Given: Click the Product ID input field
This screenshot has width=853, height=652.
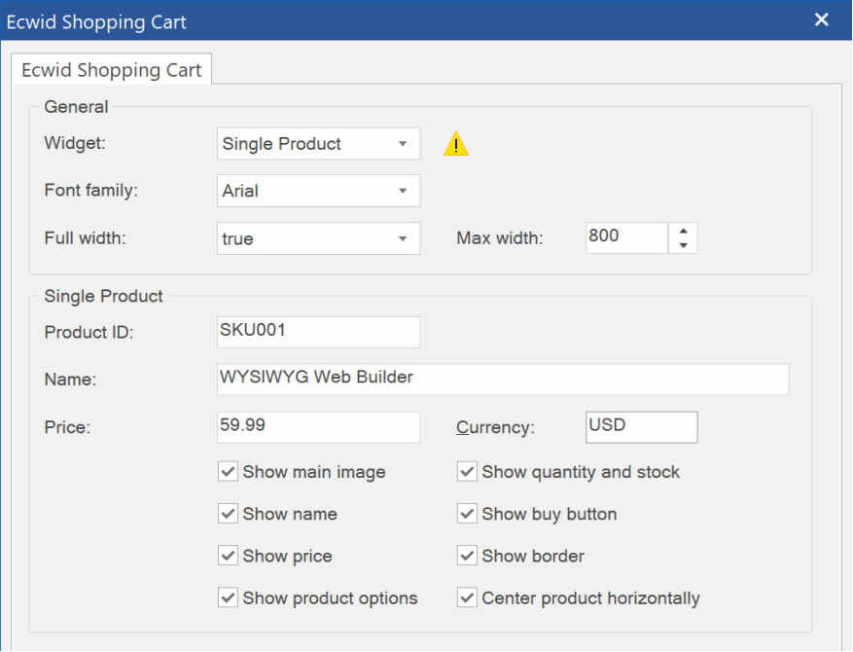Looking at the screenshot, I should pos(318,331).
